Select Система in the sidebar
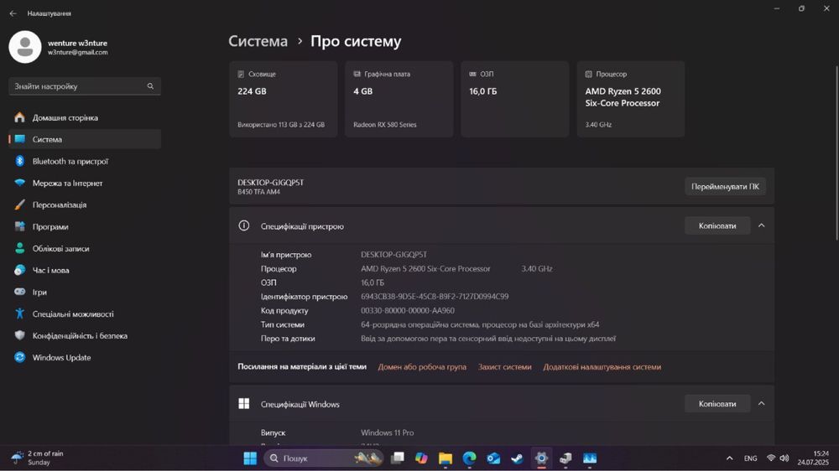The height and width of the screenshot is (471, 839). (85, 139)
